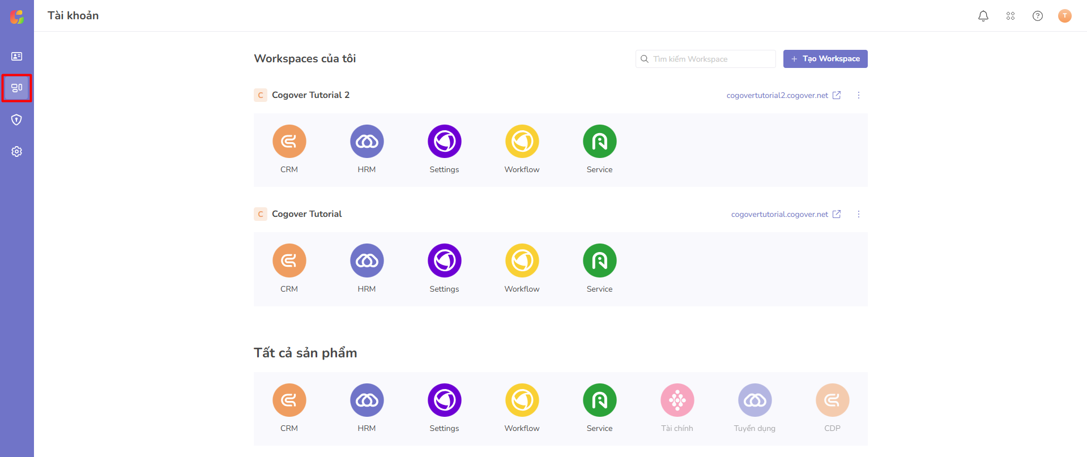Select the Workspaces sidebar icon
Viewport: 1087px width, 457px height.
point(17,88)
